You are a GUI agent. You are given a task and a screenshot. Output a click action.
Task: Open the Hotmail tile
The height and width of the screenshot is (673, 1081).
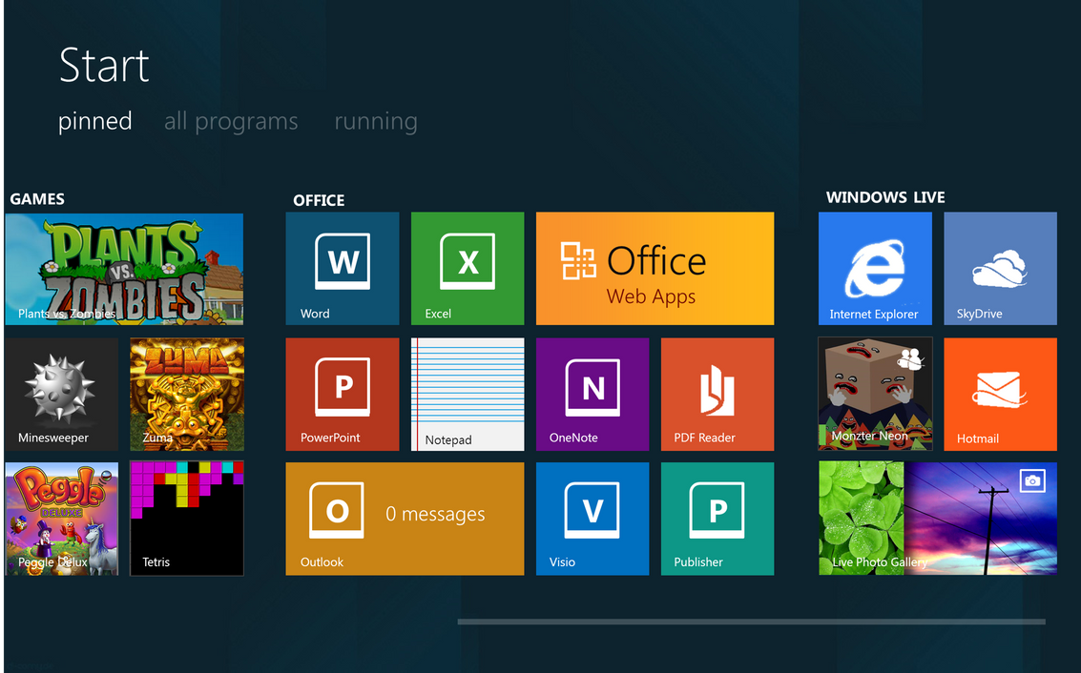[1000, 394]
